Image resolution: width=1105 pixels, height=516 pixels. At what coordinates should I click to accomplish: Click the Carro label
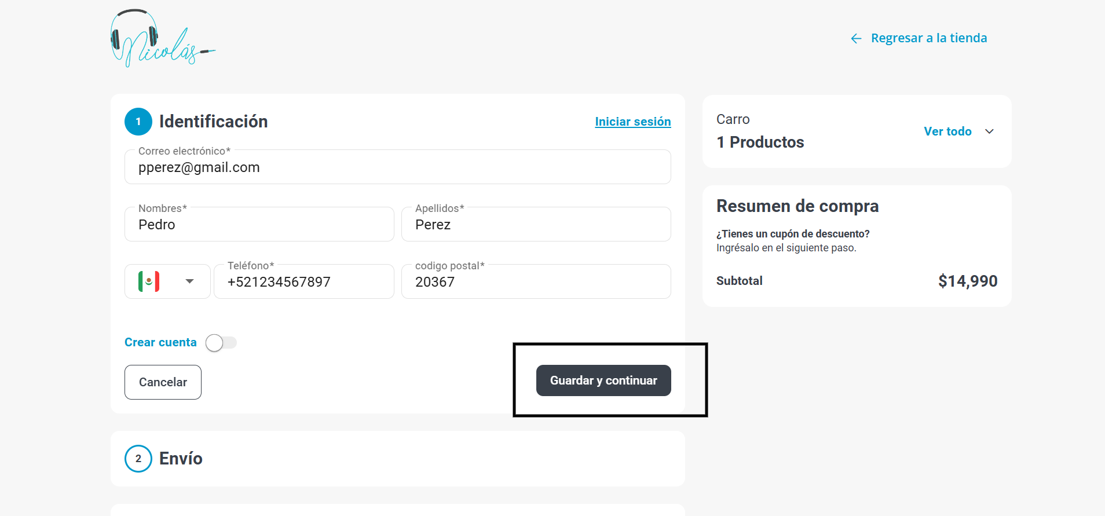tap(733, 119)
